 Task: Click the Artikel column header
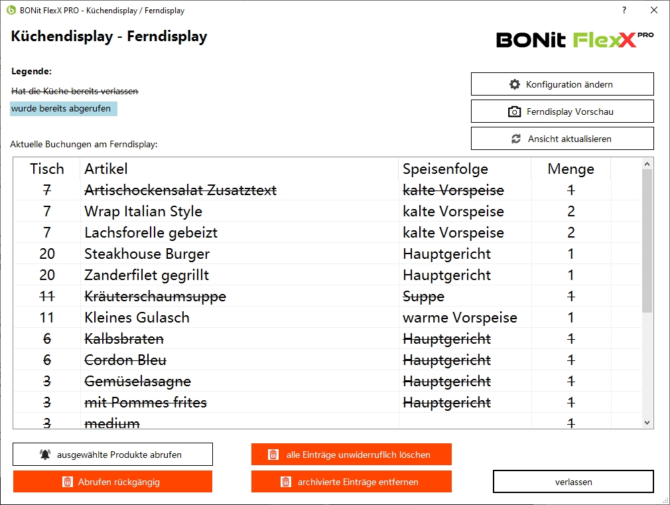point(106,169)
